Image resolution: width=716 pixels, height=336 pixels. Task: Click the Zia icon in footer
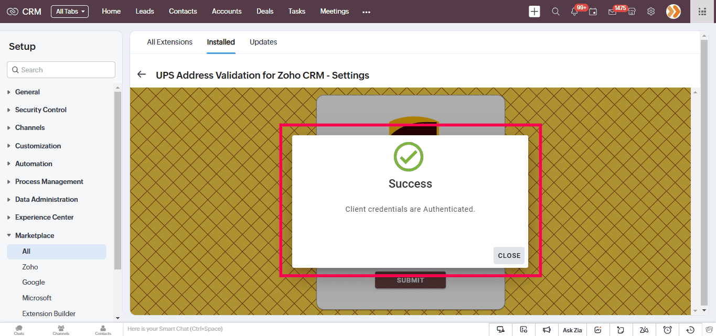(x=644, y=330)
